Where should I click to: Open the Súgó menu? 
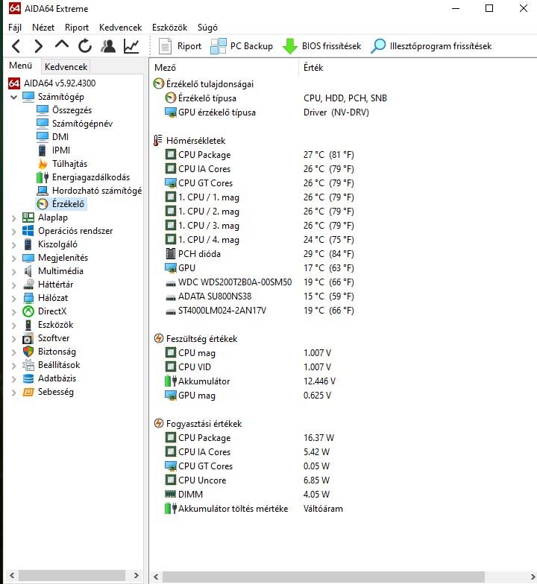[x=207, y=28]
